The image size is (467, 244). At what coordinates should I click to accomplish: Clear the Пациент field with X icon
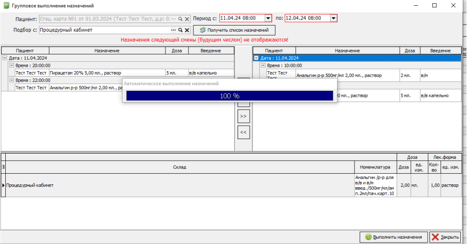pos(187,19)
